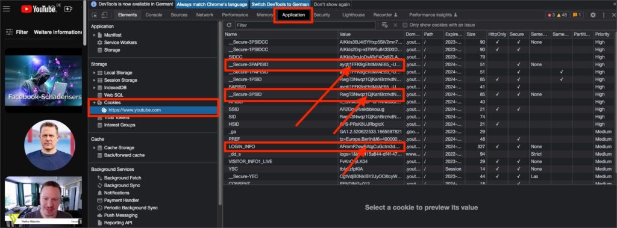This screenshot has width=617, height=228.
Task: Expand the IndexedDB tree item
Action: coord(94,88)
